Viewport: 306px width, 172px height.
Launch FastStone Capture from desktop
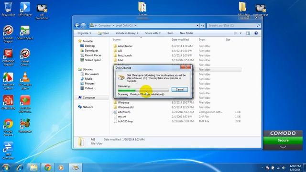8,81
